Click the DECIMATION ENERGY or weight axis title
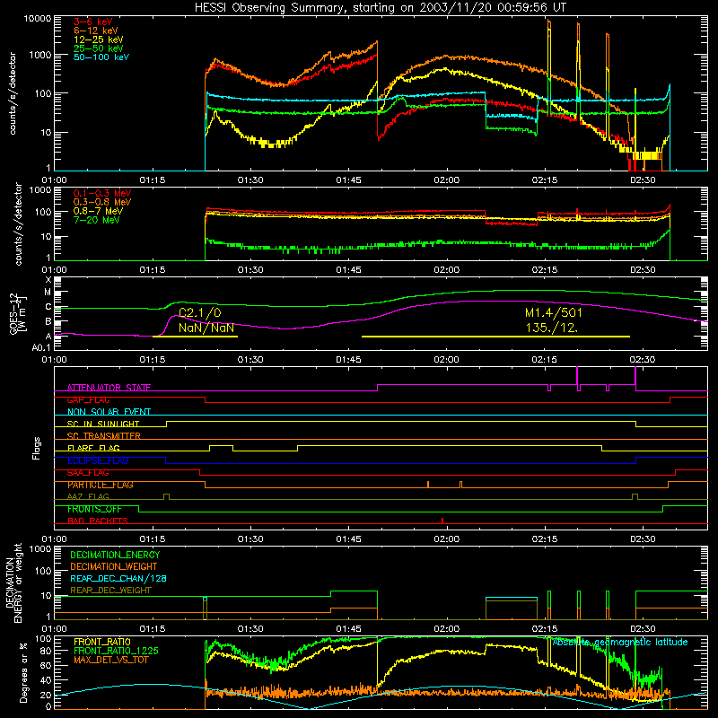 pyautogui.click(x=13, y=582)
